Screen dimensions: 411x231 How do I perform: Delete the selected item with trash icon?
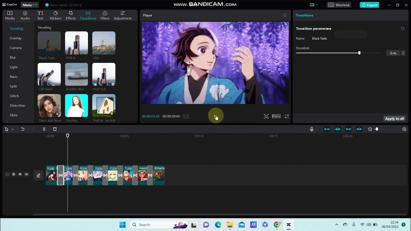(55, 129)
